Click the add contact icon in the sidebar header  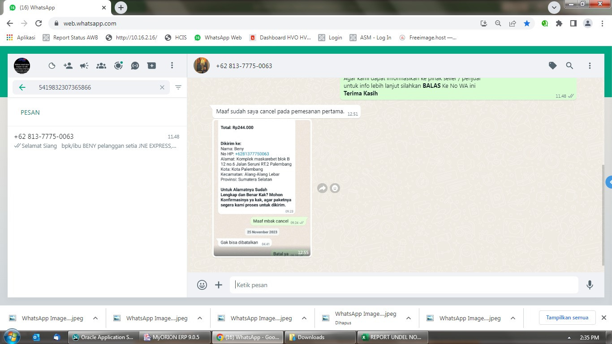[68, 66]
